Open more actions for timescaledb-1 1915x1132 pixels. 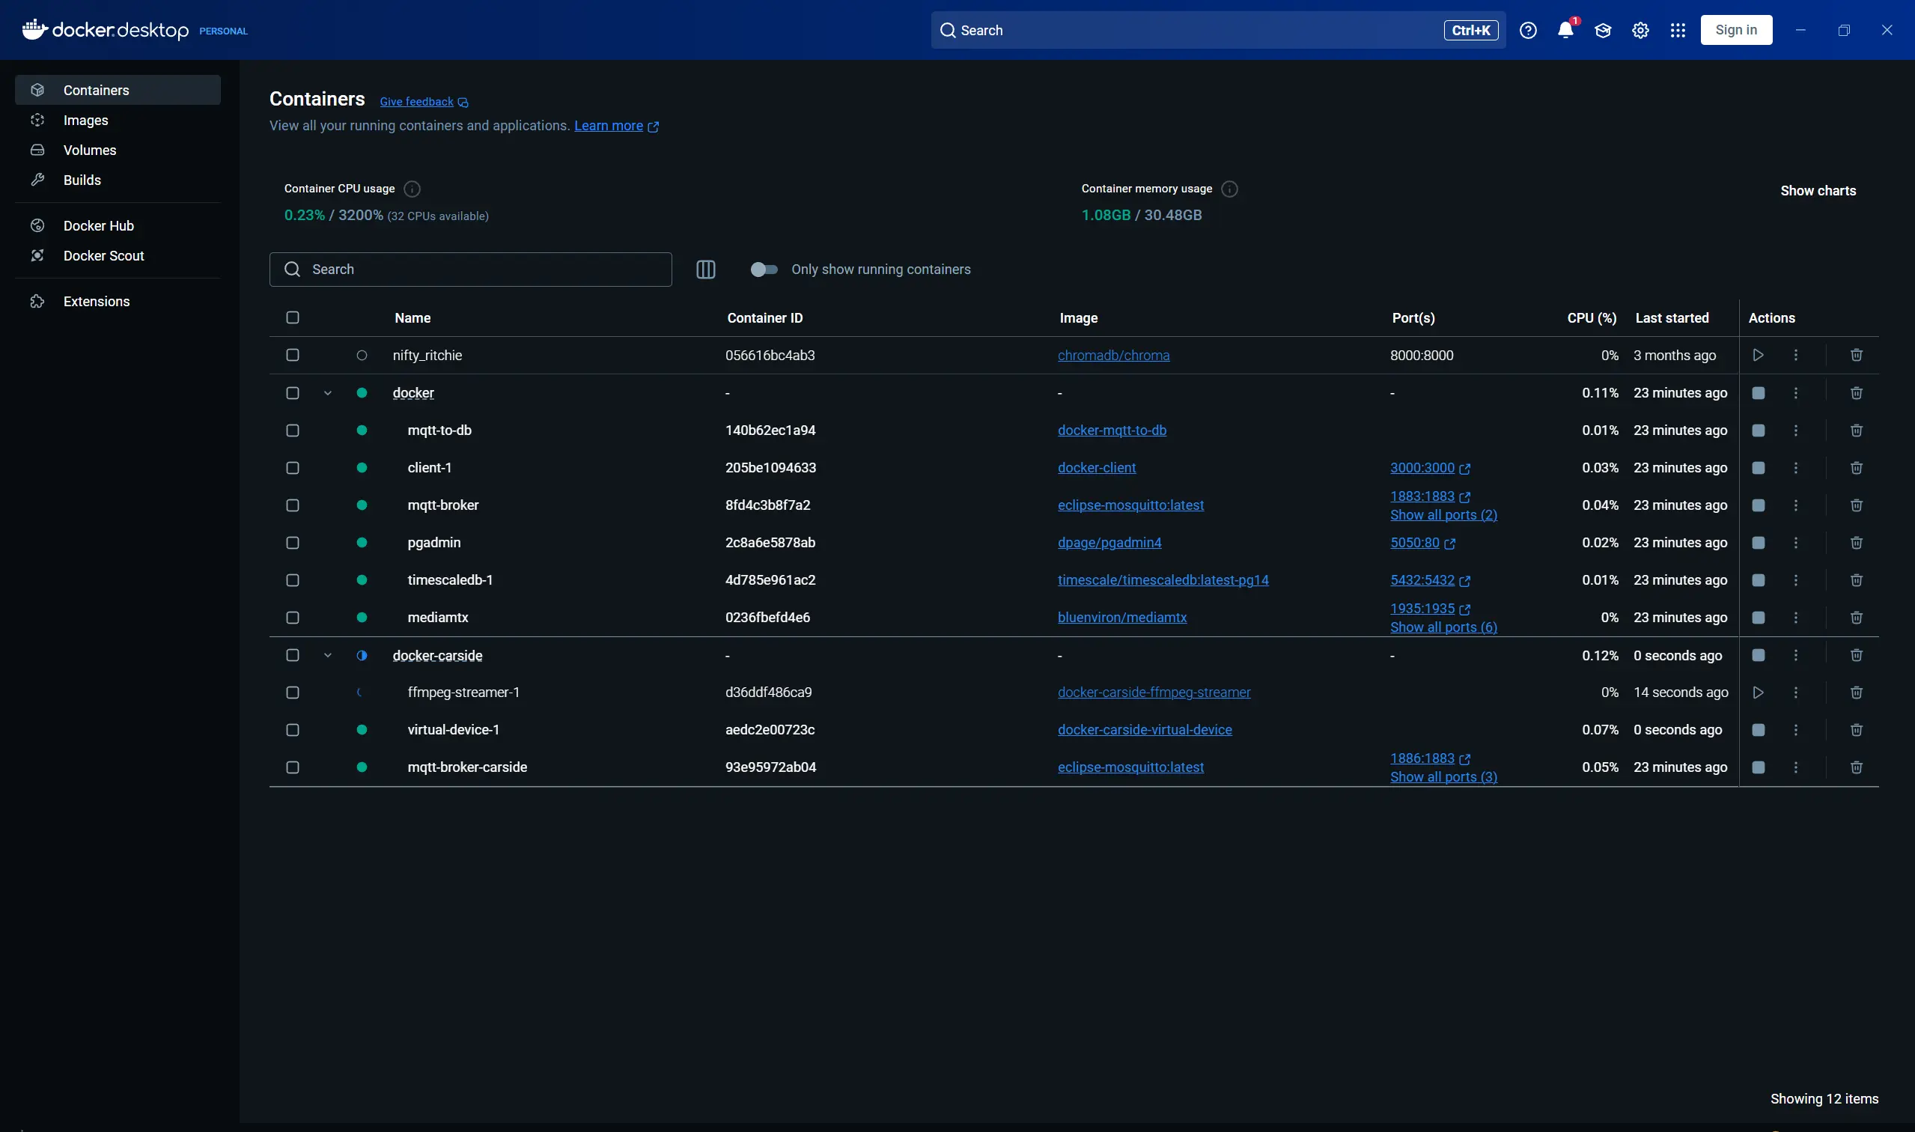tap(1795, 579)
